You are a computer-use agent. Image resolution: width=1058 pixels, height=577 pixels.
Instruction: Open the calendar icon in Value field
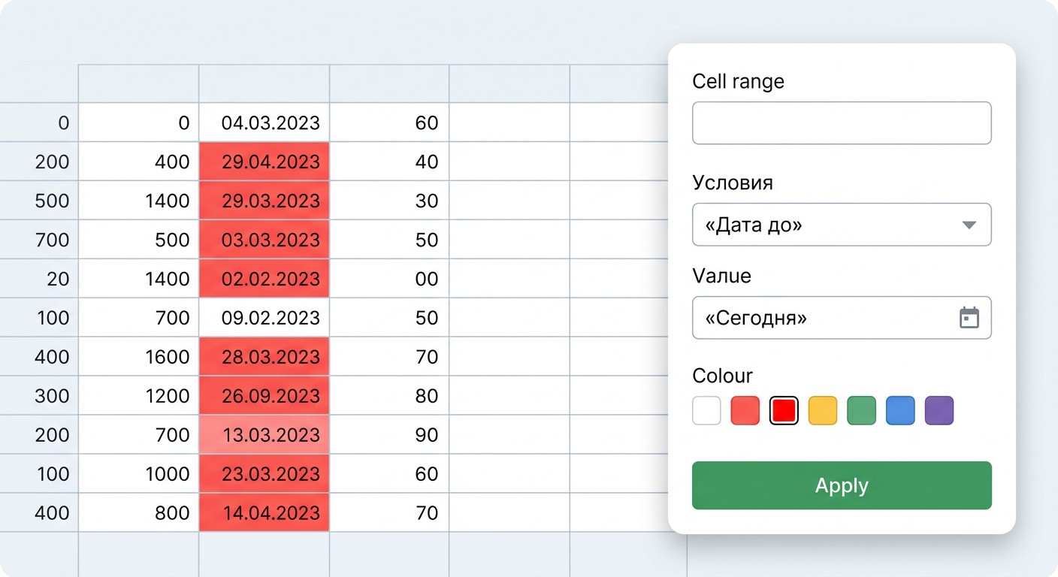(x=969, y=318)
